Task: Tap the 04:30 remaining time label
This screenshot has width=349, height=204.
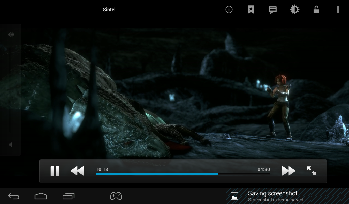Action: (263, 169)
